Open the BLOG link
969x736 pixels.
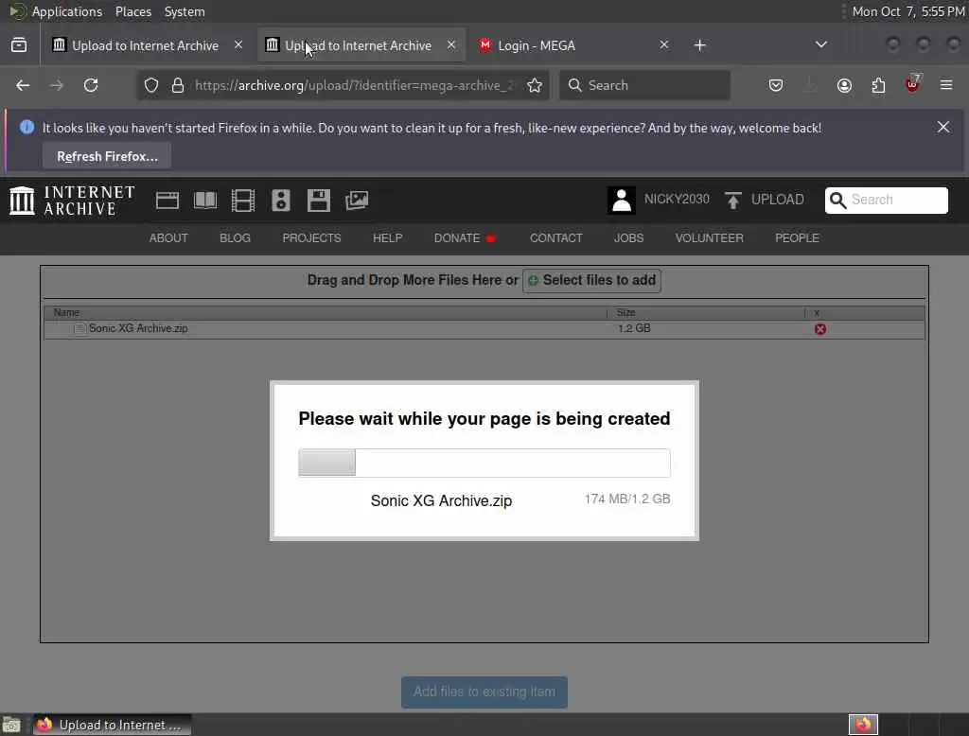[x=235, y=237]
